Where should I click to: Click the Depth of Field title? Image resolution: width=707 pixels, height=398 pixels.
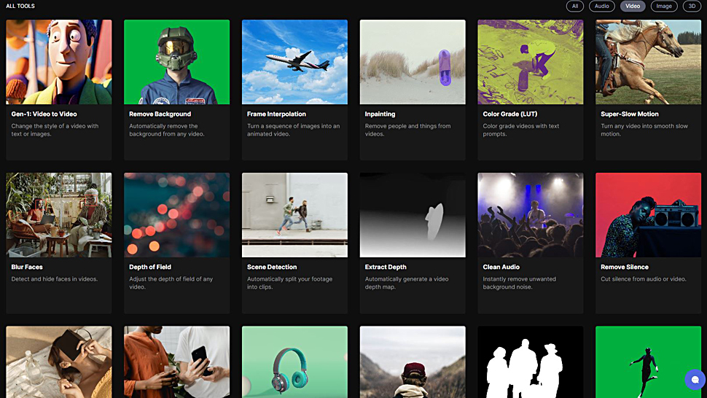pos(150,267)
